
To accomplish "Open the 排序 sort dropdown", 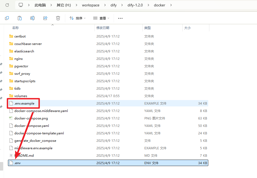I will point(77,18).
